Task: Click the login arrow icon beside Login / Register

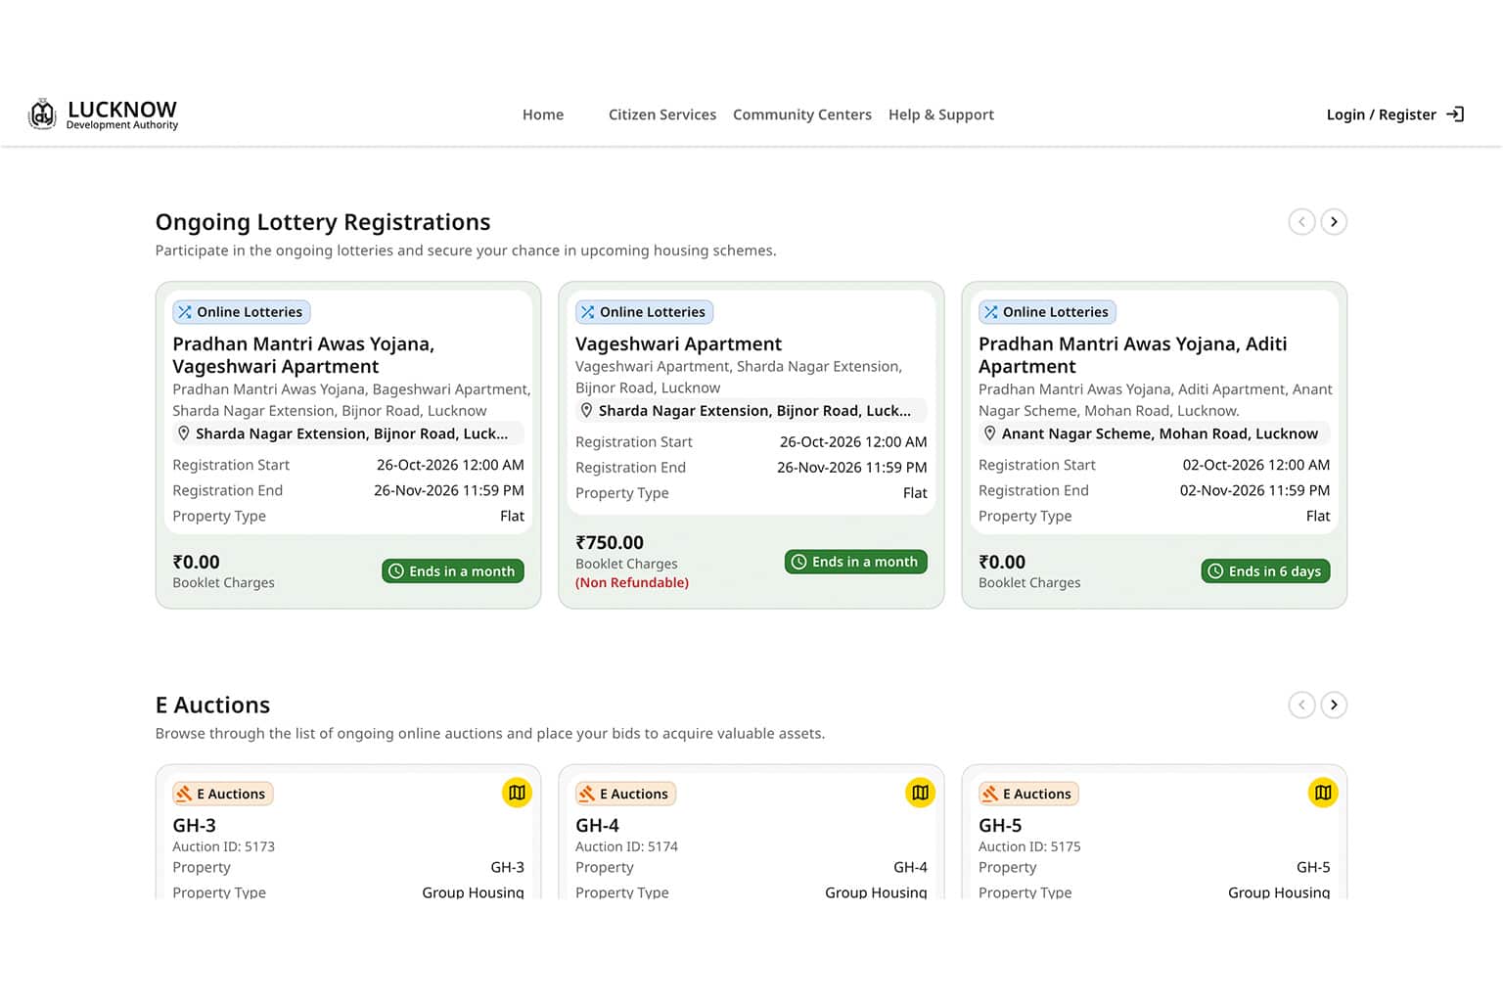Action: click(1455, 114)
